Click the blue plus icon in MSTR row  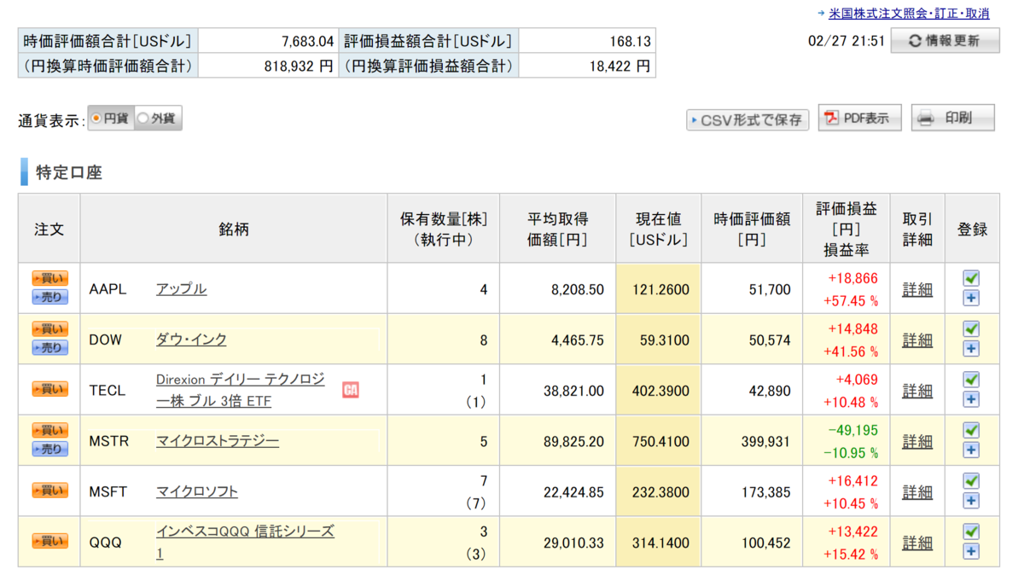pos(971,450)
